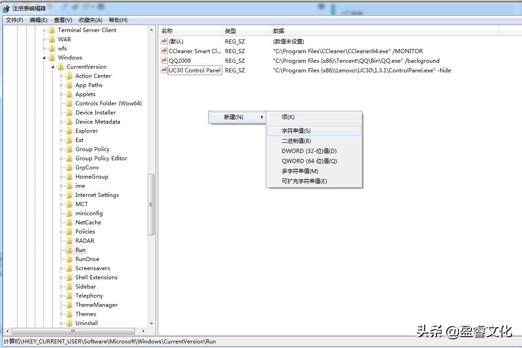The image size is (522, 348).
Task: Open the 编辑(E) menu
Action: pos(38,20)
